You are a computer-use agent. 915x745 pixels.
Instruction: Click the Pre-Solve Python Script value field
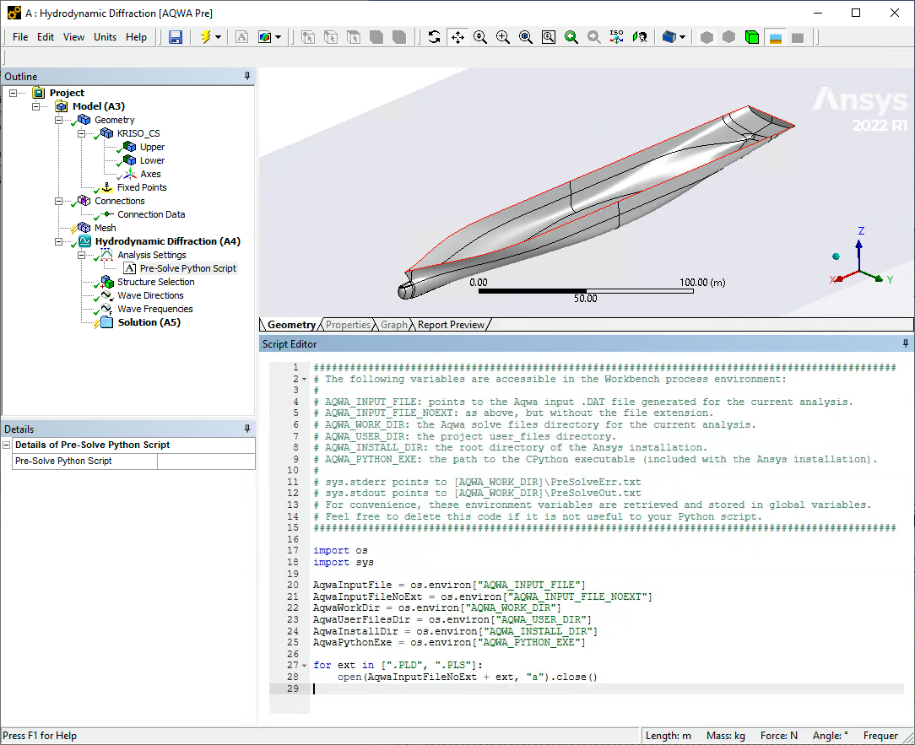pos(206,462)
